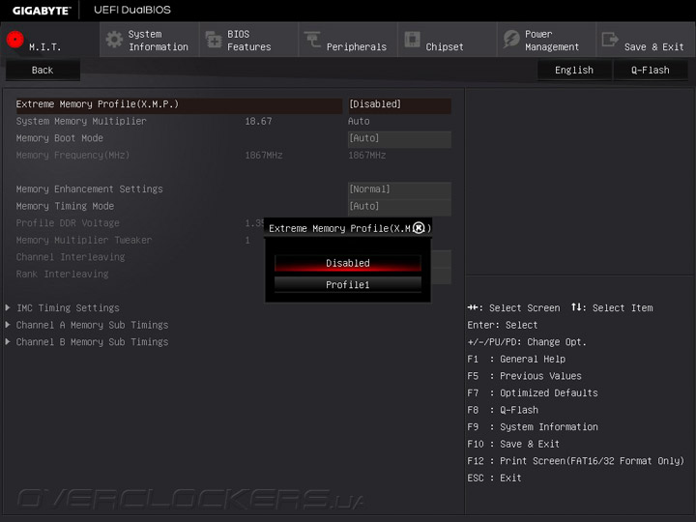Click the IMC Timing Settings text
Viewport: 696px width, 522px height.
(x=68, y=307)
